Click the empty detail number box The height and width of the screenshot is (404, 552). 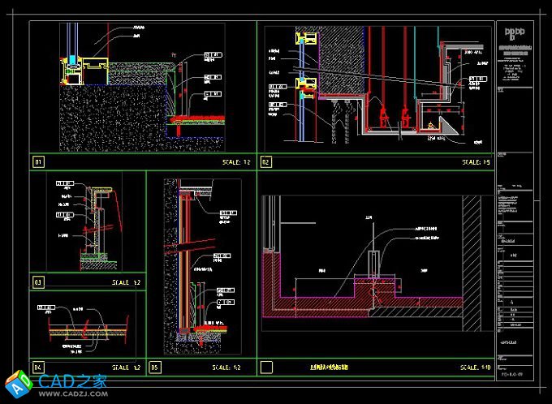click(x=266, y=367)
